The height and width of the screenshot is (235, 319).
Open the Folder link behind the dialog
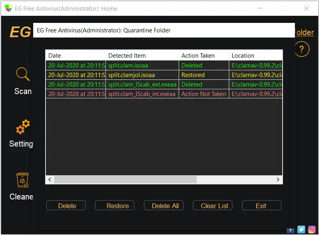point(304,32)
